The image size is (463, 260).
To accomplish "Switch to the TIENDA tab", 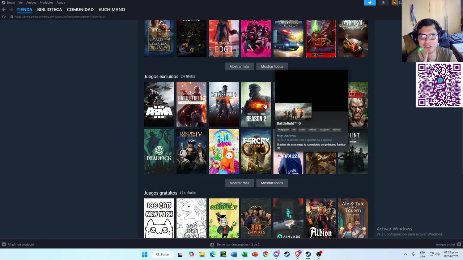I will (x=24, y=9).
